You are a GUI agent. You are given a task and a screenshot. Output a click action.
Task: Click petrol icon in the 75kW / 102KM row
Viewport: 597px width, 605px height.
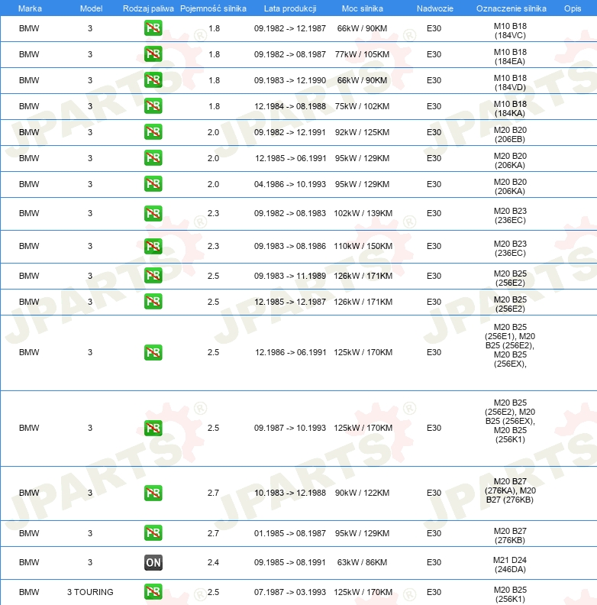(x=153, y=106)
